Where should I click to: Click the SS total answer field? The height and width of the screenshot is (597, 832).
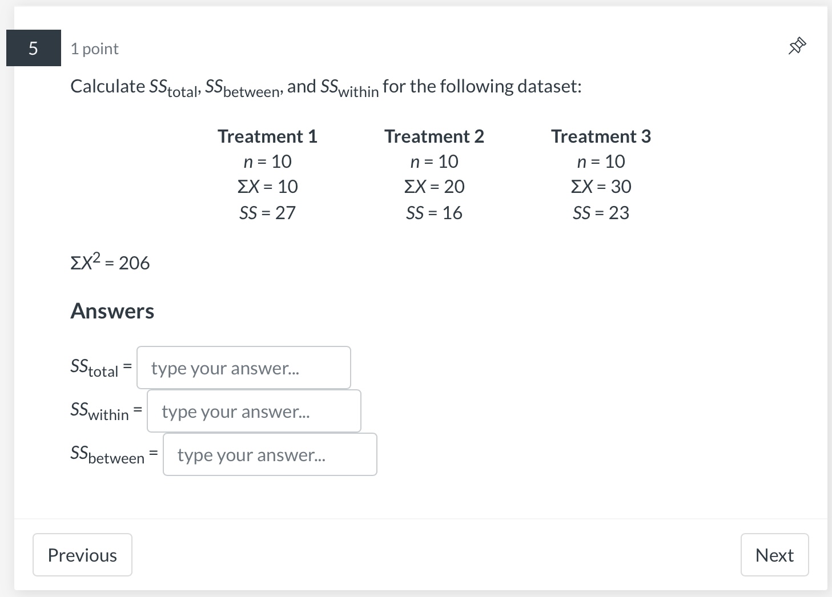pyautogui.click(x=243, y=368)
